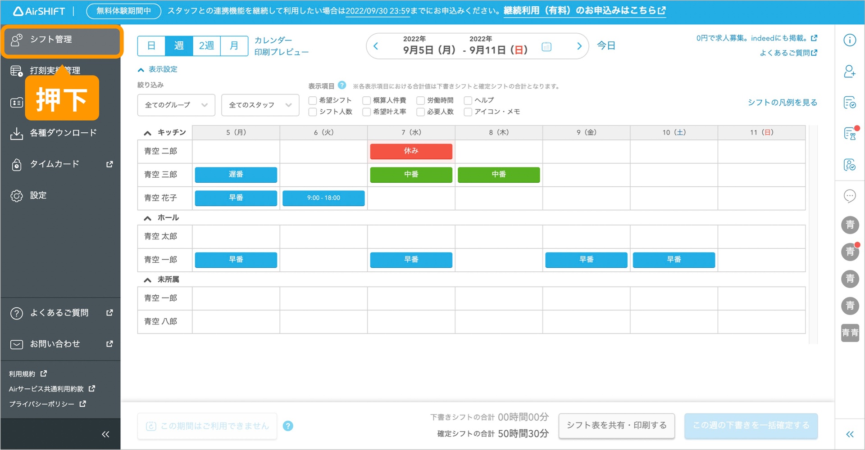Open the comment bubble icon on the right
Image resolution: width=865 pixels, height=450 pixels.
(x=850, y=196)
